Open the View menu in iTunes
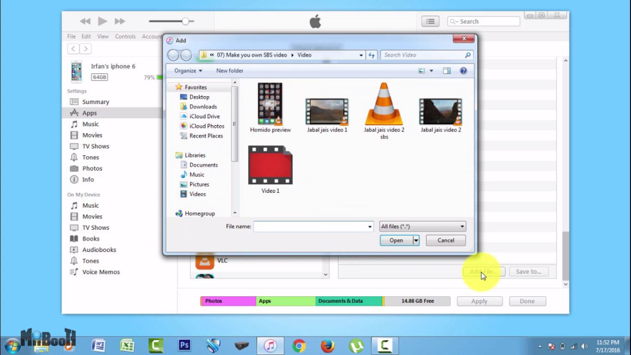Viewport: 631px width, 355px height. pyautogui.click(x=103, y=37)
